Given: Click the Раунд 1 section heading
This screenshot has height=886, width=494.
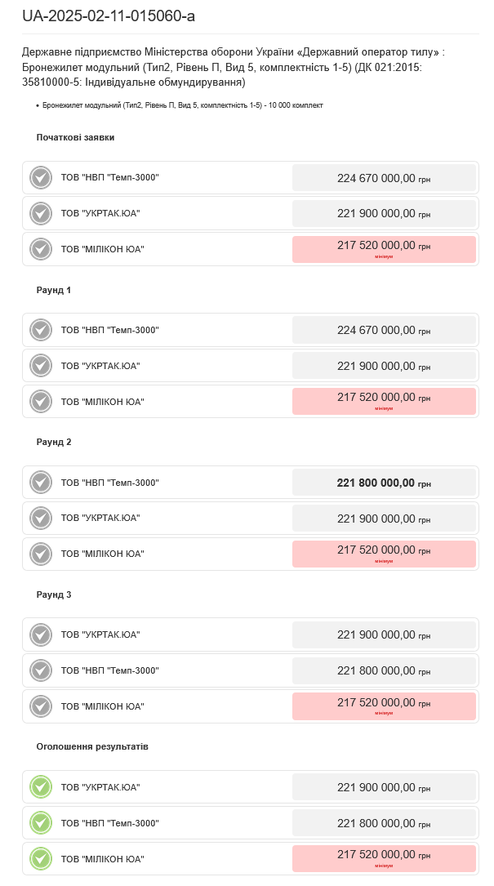Looking at the screenshot, I should (x=54, y=290).
